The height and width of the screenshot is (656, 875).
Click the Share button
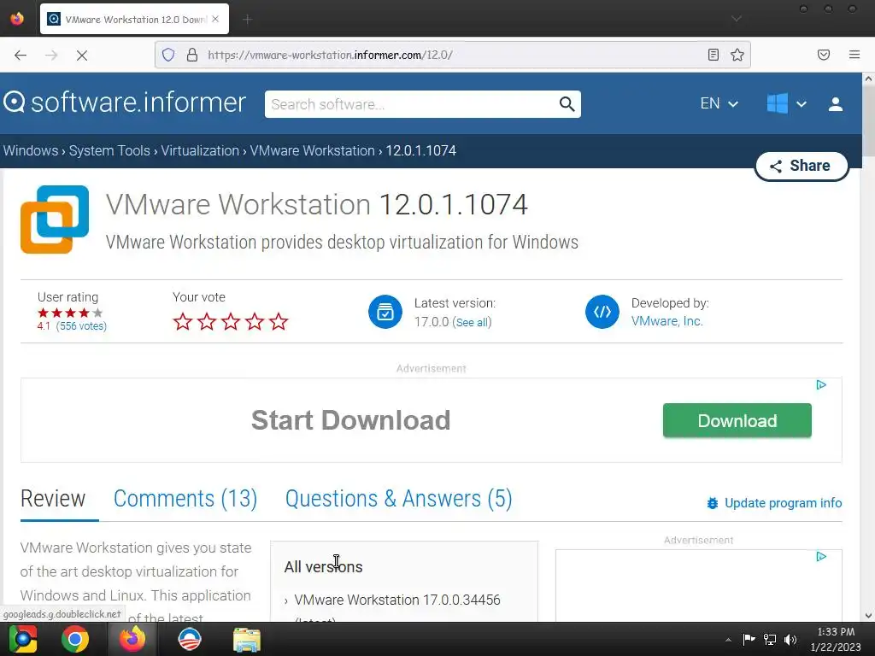[x=802, y=166]
